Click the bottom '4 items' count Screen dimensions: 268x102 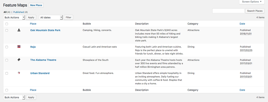tap(260, 97)
